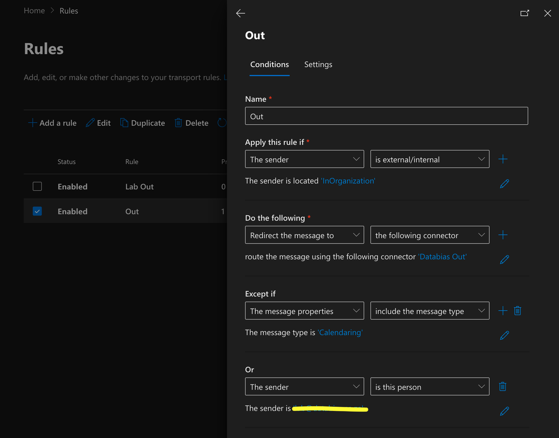Edit the 'InOrganization' sender location
This screenshot has height=438, width=559.
click(504, 184)
